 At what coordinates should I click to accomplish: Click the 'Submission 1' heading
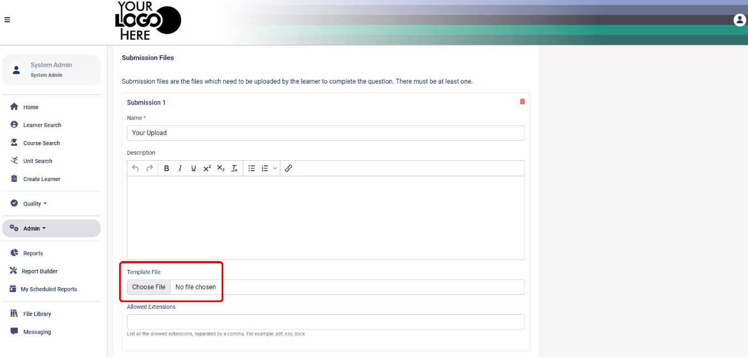click(146, 103)
